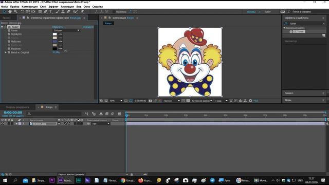Toggle visibility of Клоун.jpg layer
This screenshot has height=185, width=329.
click(2, 124)
